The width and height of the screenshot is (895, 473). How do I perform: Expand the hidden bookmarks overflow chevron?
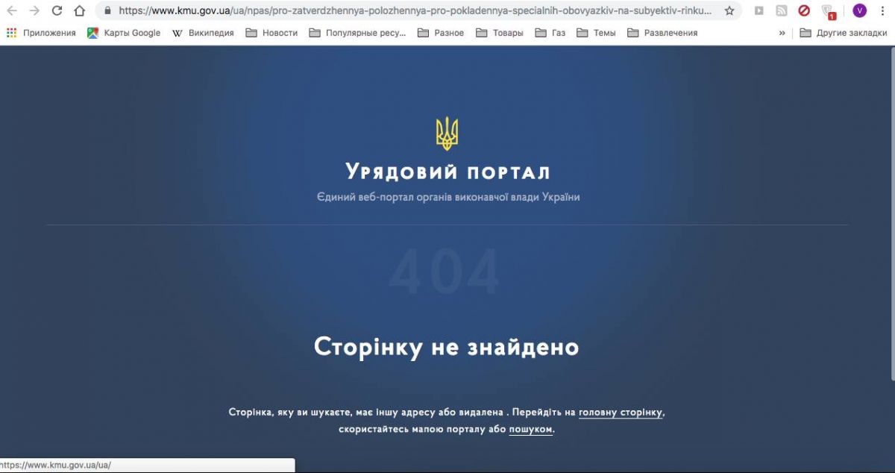pos(782,33)
